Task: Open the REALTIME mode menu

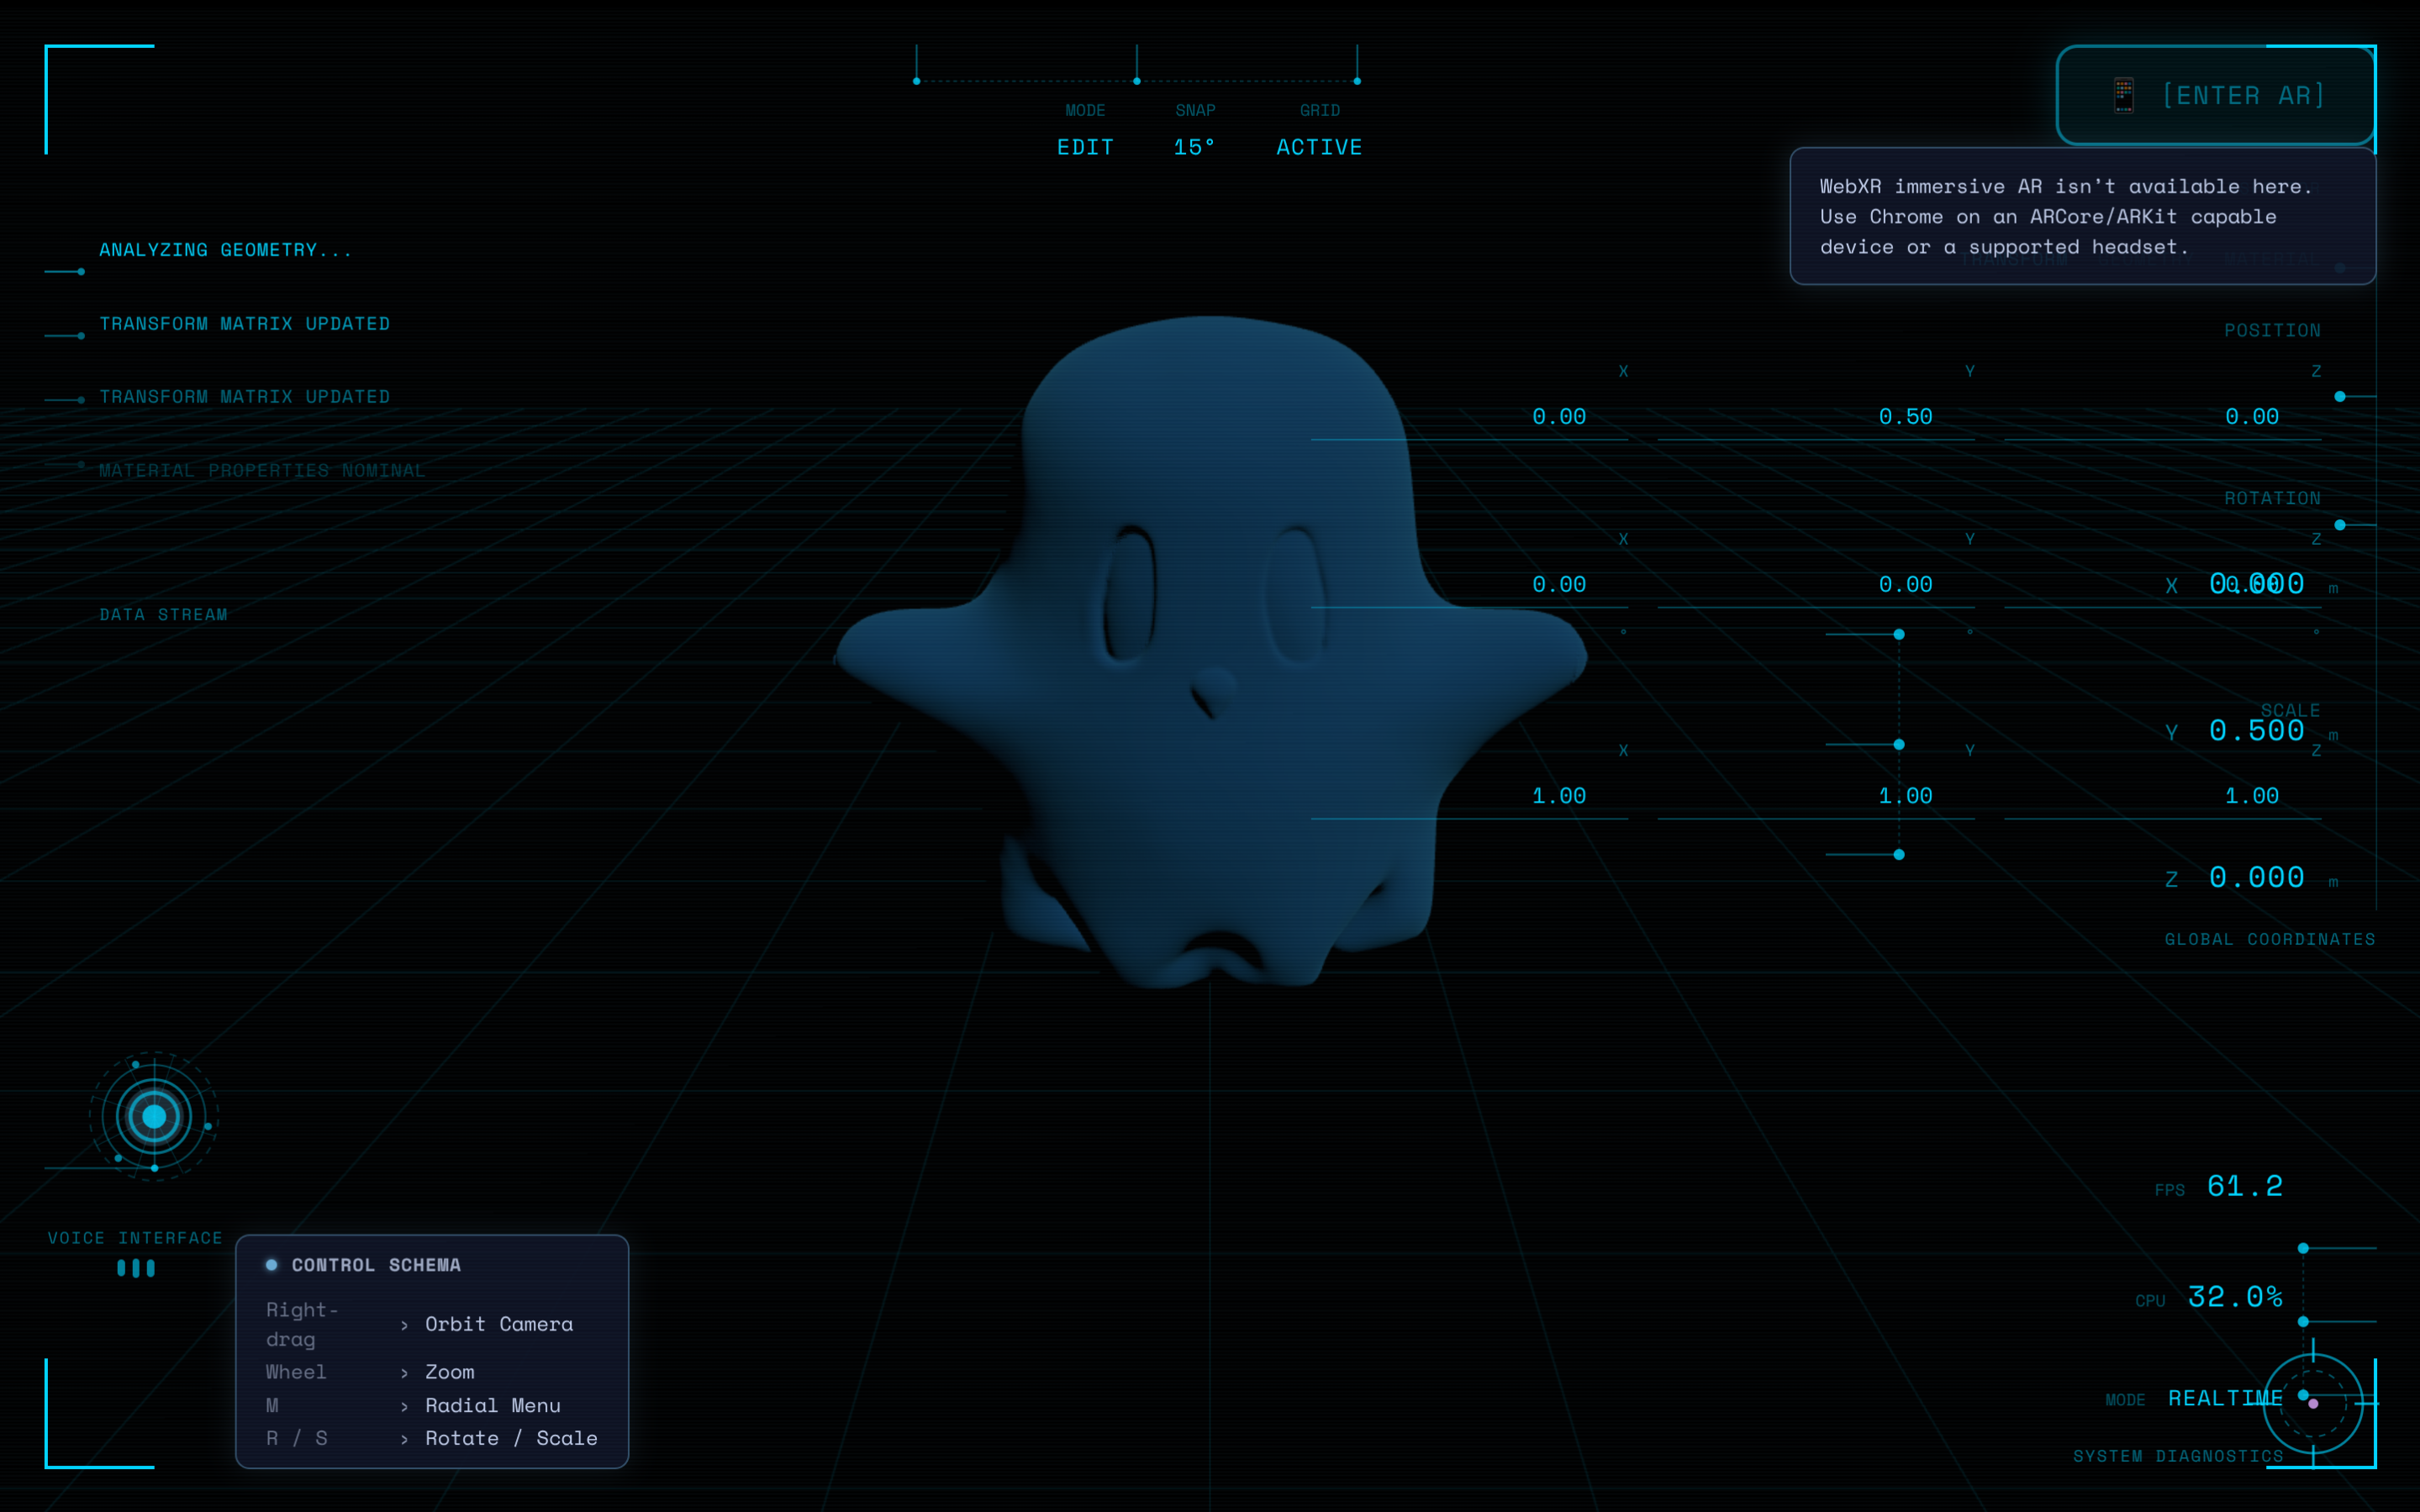Action: point(2227,1397)
